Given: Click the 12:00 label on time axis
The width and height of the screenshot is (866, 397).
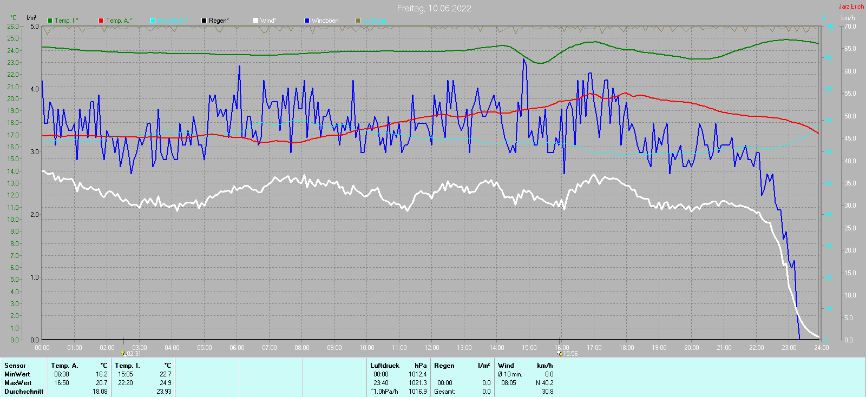Looking at the screenshot, I should click(x=432, y=348).
